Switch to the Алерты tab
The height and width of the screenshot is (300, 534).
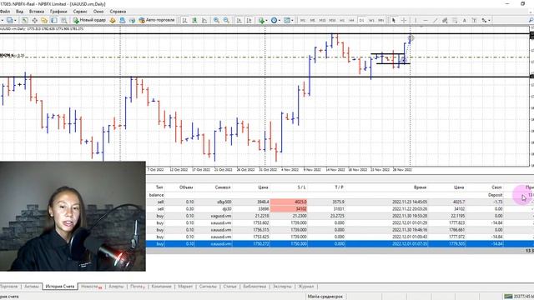[116, 287]
